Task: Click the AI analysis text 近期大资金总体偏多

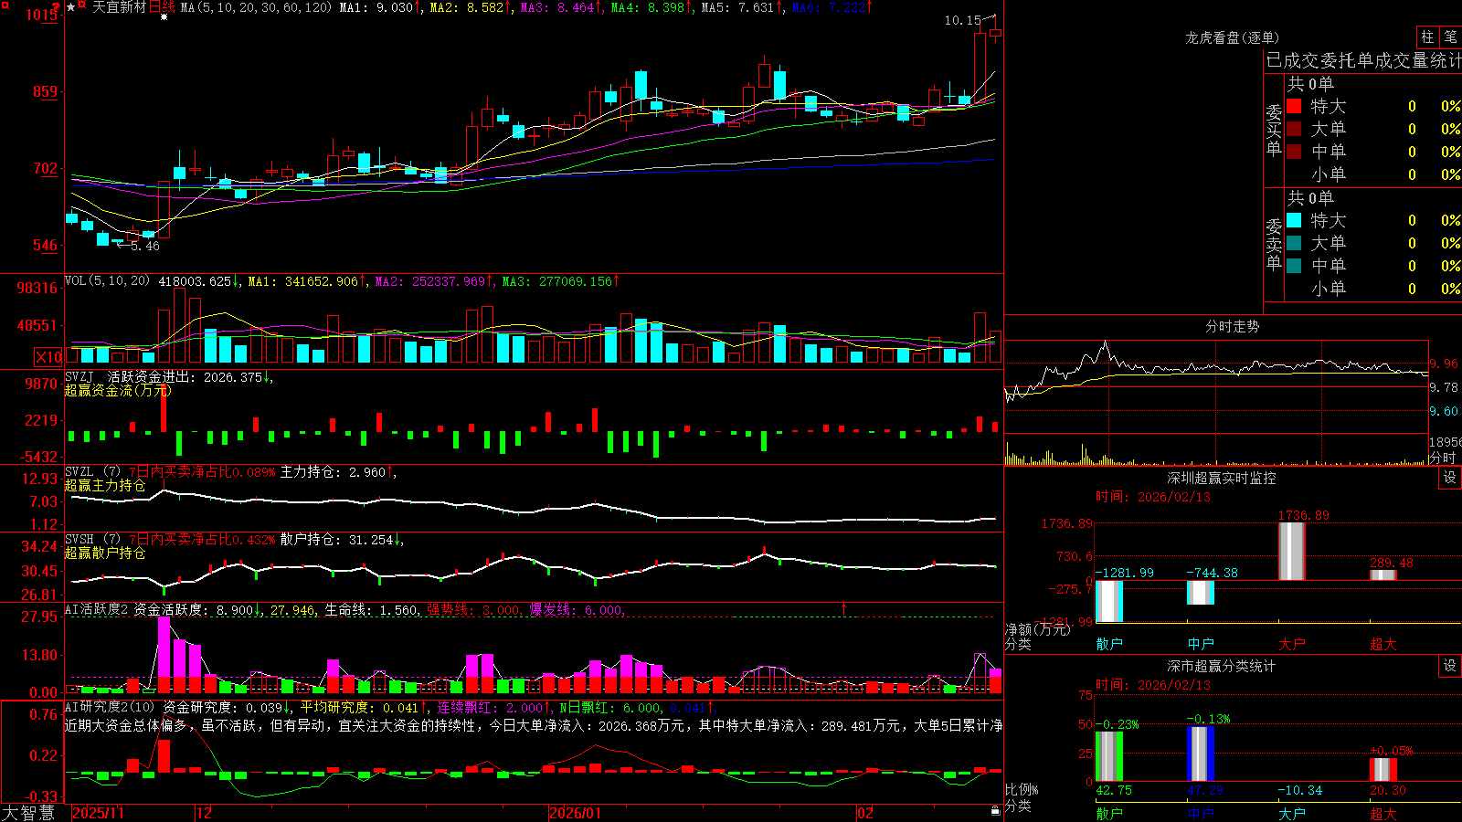Action: pos(126,725)
